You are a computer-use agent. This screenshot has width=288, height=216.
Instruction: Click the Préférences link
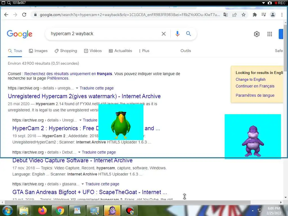click(58, 78)
